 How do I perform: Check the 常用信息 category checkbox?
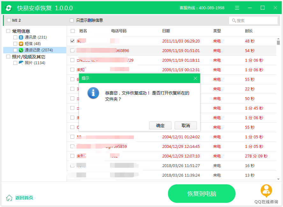point(8,31)
